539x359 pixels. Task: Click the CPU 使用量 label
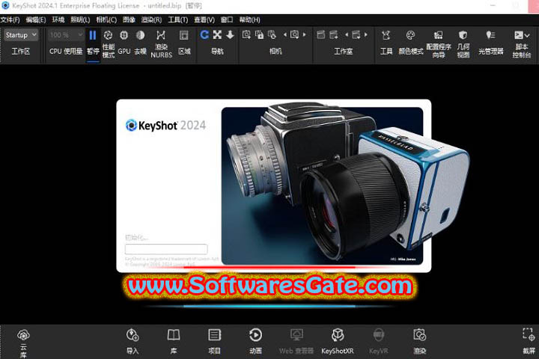66,52
